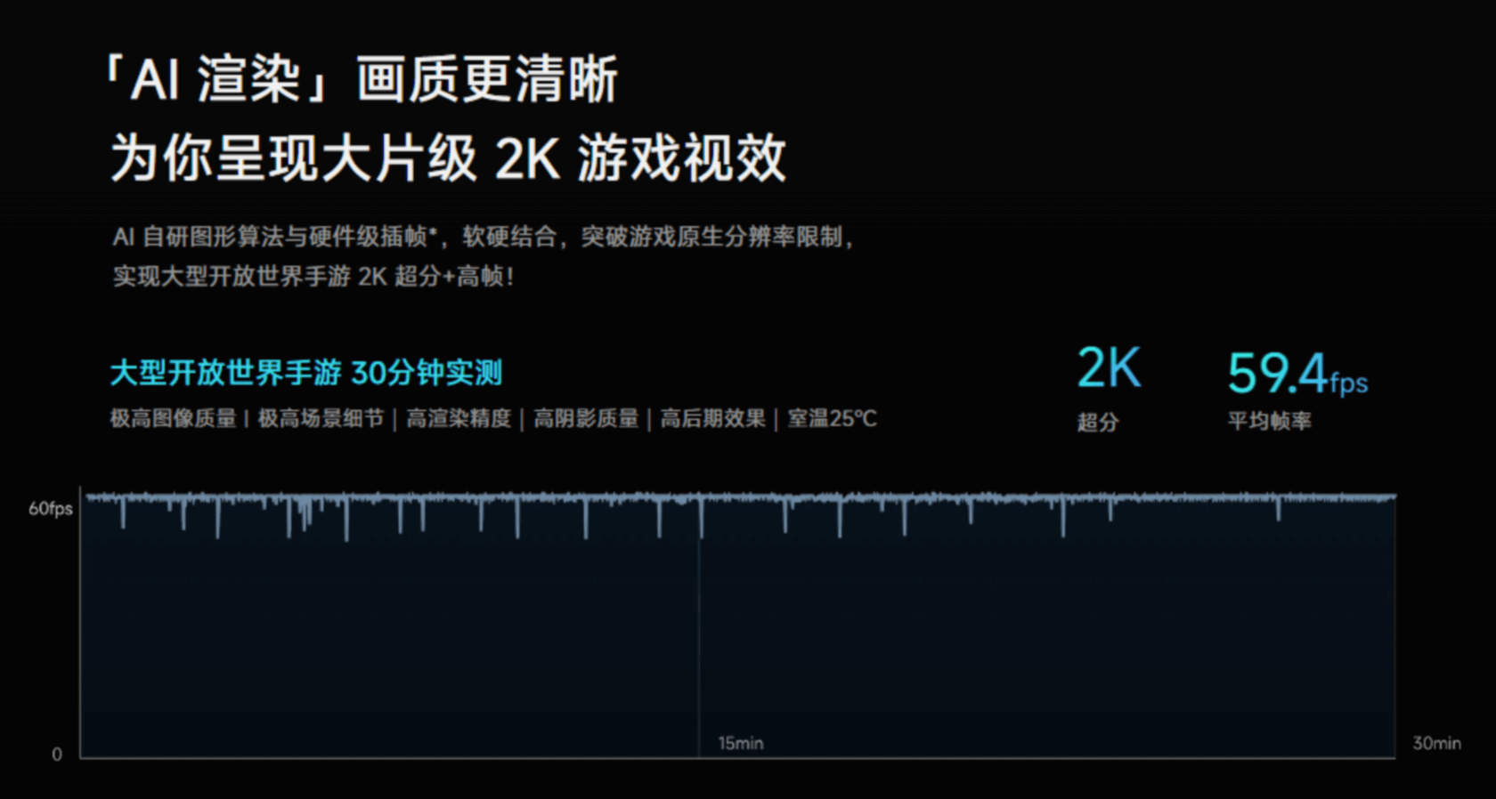Click the 0 origin axis label
This screenshot has height=799, width=1496.
point(57,755)
